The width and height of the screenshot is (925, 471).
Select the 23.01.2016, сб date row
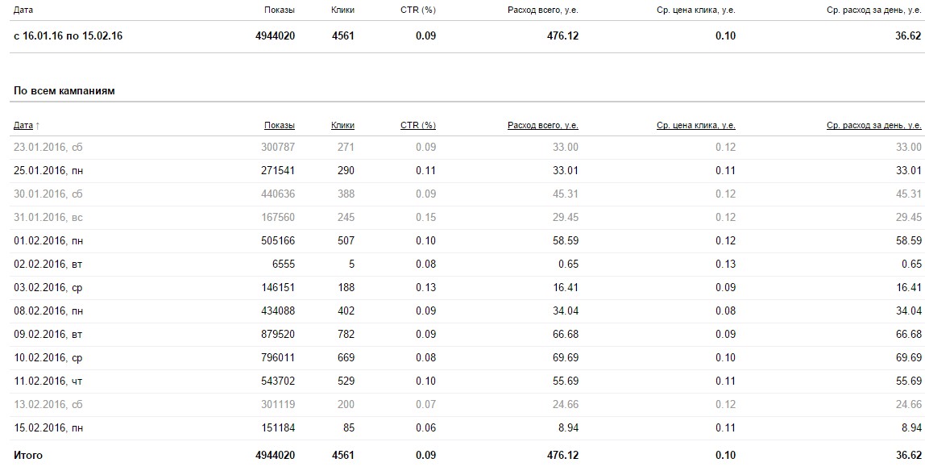48,148
